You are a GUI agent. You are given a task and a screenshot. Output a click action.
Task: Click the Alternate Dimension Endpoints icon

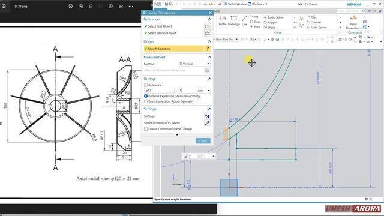click(207, 70)
